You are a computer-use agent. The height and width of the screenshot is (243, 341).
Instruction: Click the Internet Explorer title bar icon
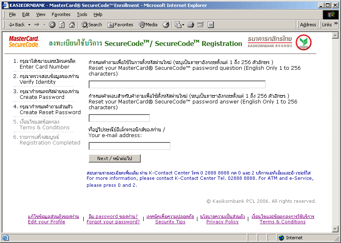click(x=5, y=5)
